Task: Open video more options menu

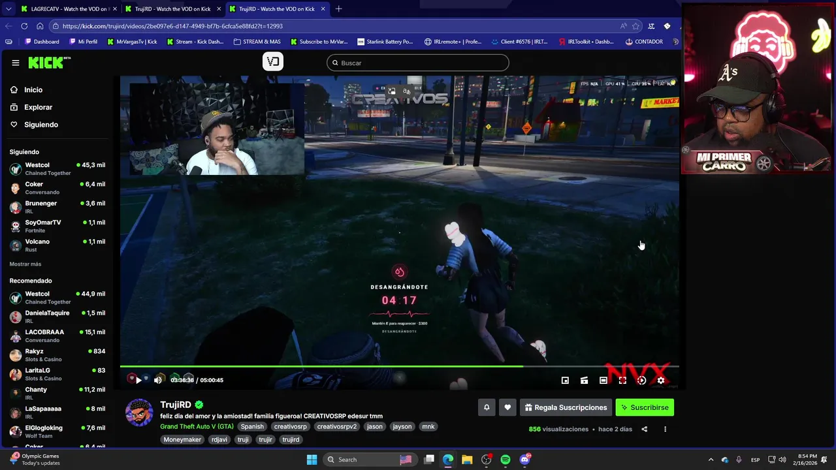Action: (665, 429)
